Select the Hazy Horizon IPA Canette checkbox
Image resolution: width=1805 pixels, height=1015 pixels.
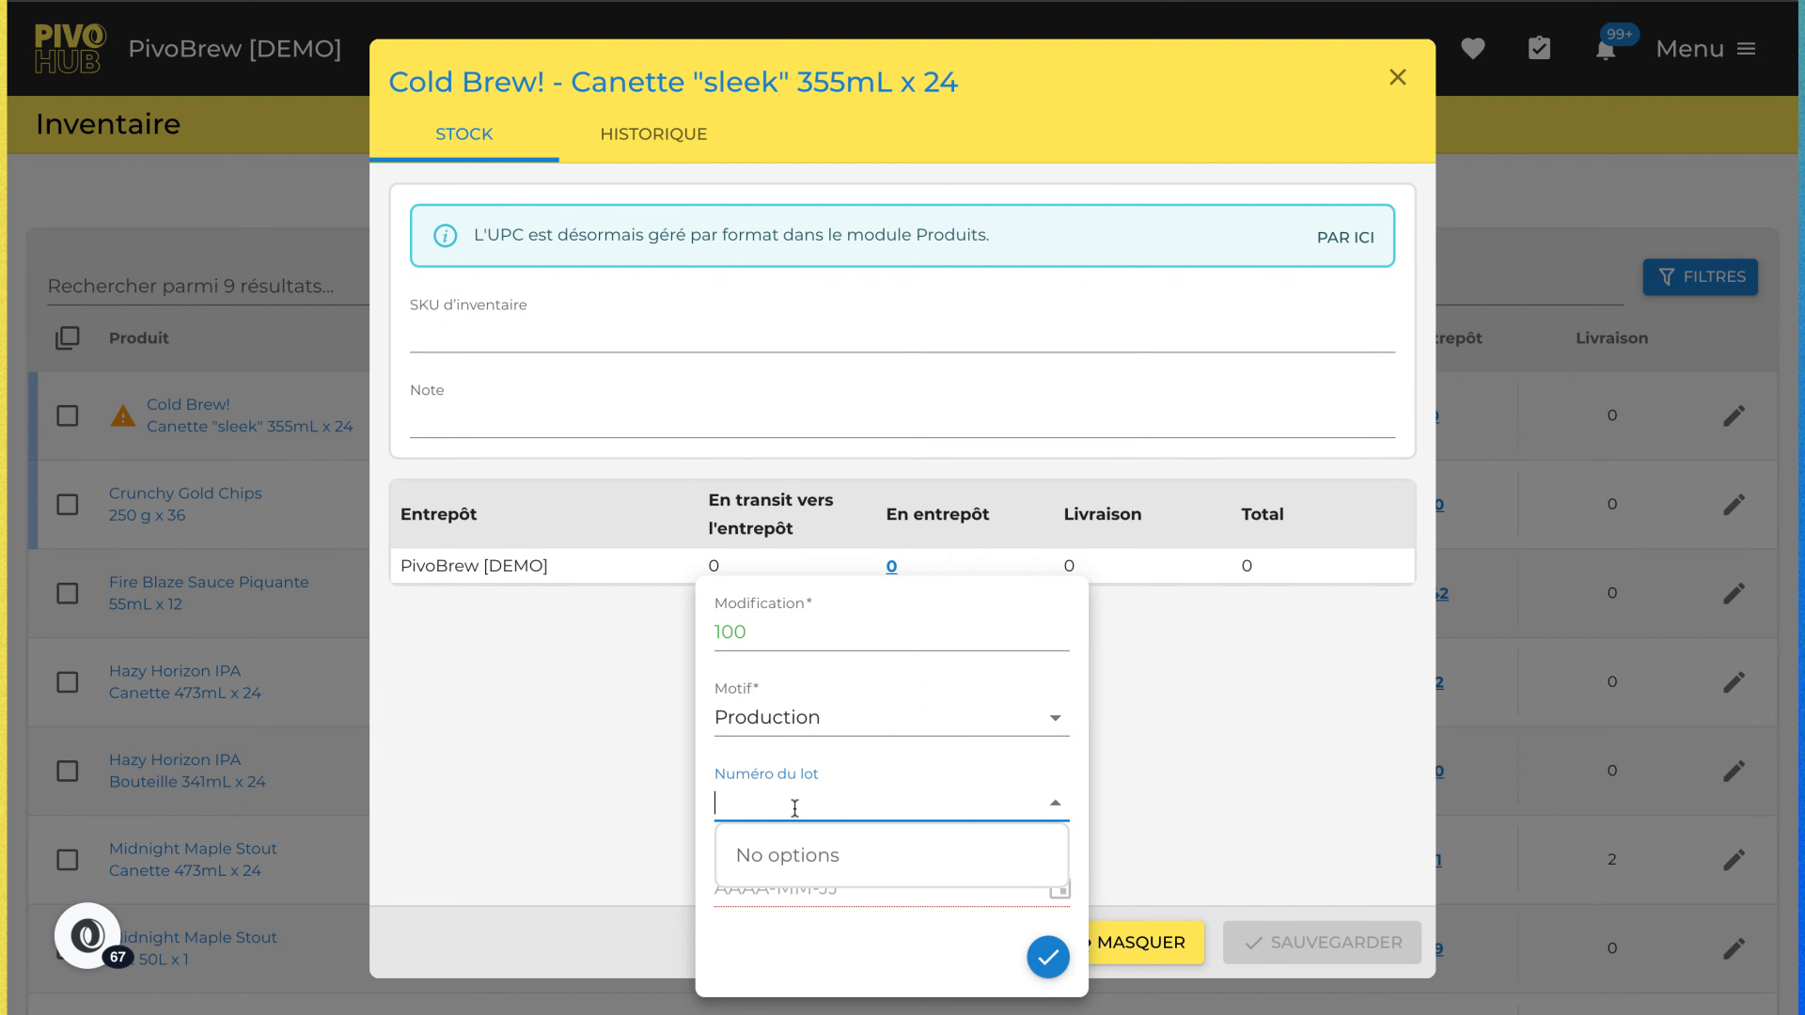(68, 682)
